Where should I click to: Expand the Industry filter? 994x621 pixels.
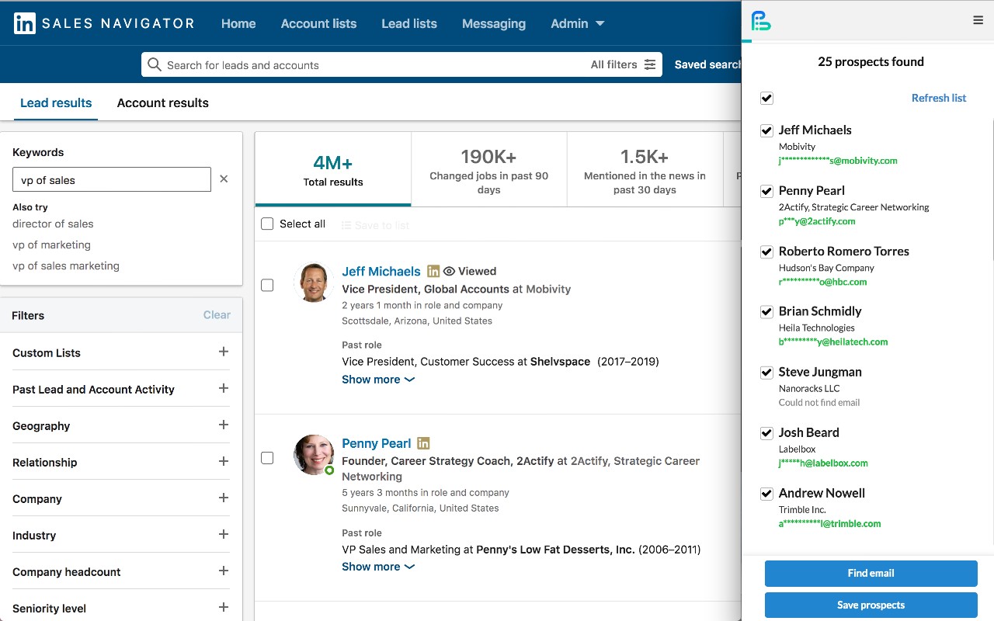pos(224,534)
